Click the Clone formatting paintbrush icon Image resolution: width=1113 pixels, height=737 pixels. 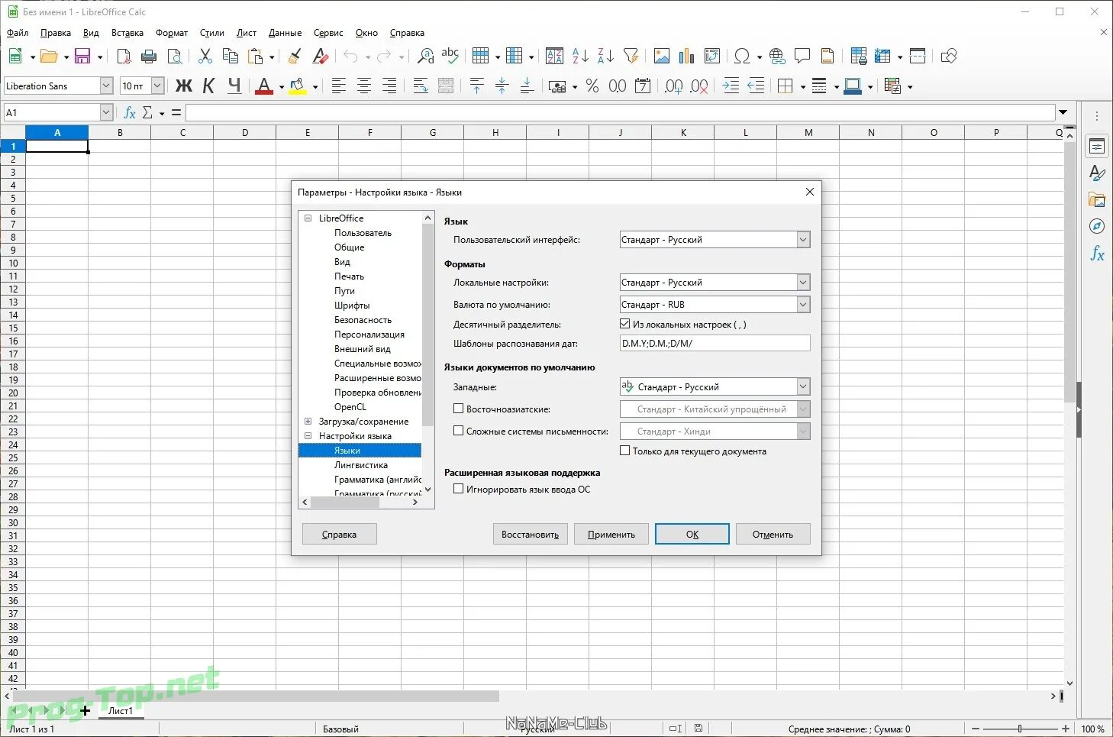[x=295, y=56]
